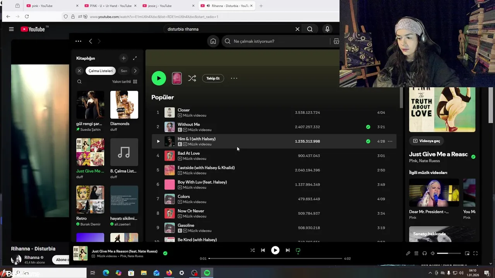Open the Browse icon in Spotify search bar

pyautogui.click(x=336, y=41)
